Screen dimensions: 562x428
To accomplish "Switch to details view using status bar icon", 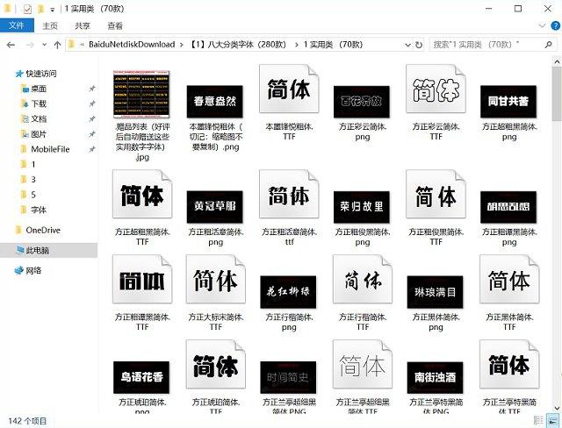I will [x=538, y=420].
